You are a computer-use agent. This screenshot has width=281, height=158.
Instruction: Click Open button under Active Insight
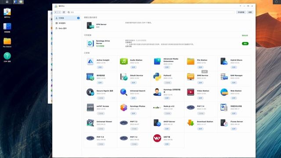(x=100, y=67)
